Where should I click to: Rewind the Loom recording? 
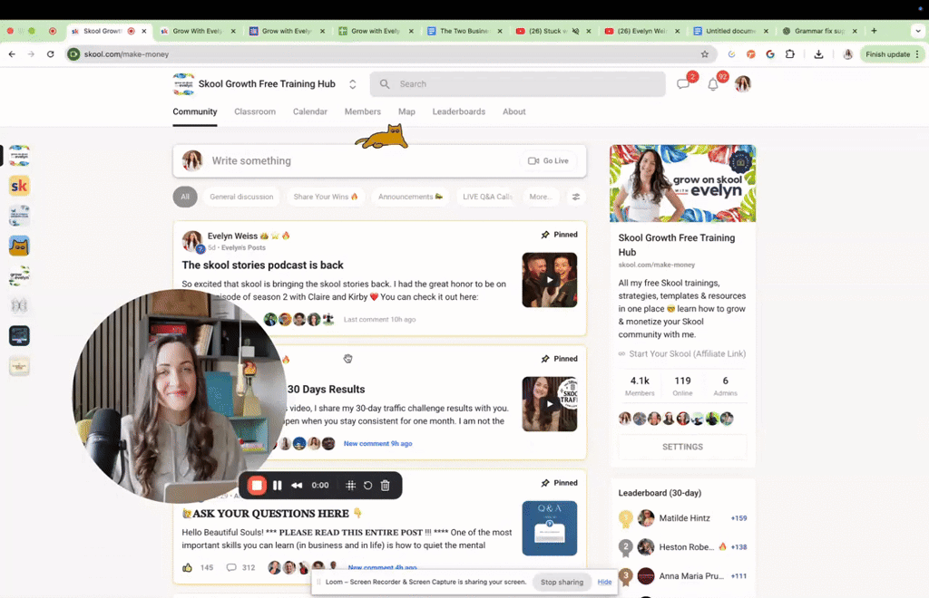pos(297,485)
